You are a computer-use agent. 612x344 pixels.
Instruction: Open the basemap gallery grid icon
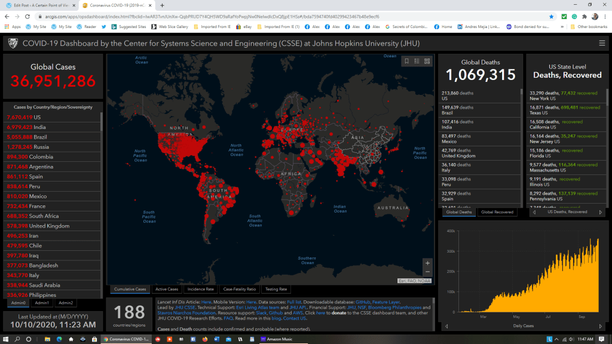coord(427,61)
